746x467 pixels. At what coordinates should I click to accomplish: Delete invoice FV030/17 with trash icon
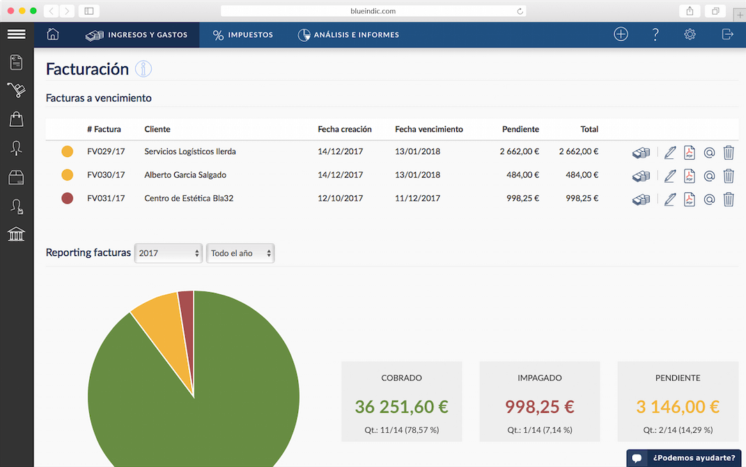(729, 176)
